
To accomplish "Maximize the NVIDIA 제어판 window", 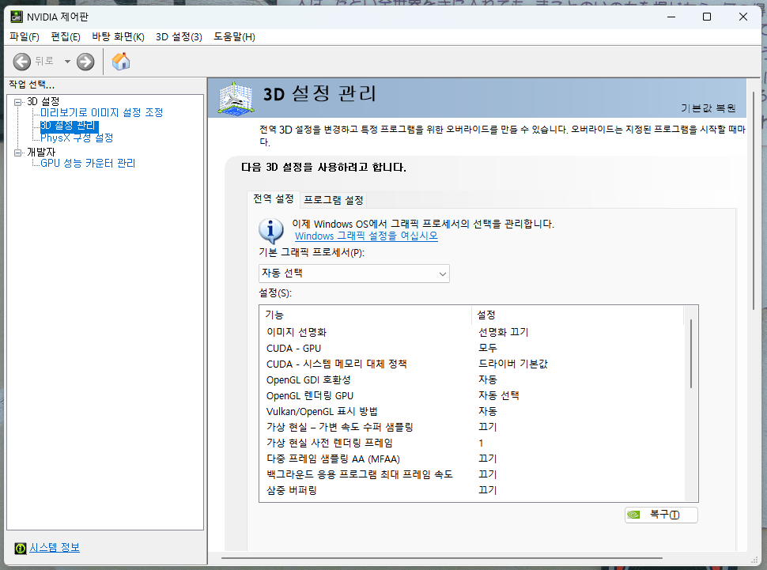I will pyautogui.click(x=707, y=17).
